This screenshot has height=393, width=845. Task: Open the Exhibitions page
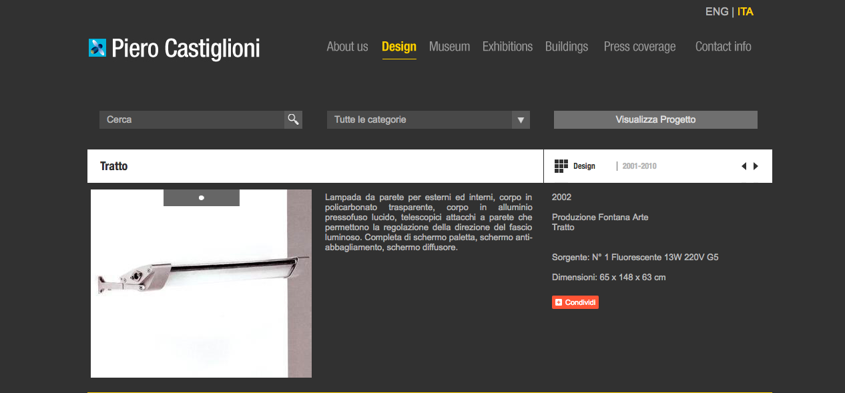tap(507, 47)
